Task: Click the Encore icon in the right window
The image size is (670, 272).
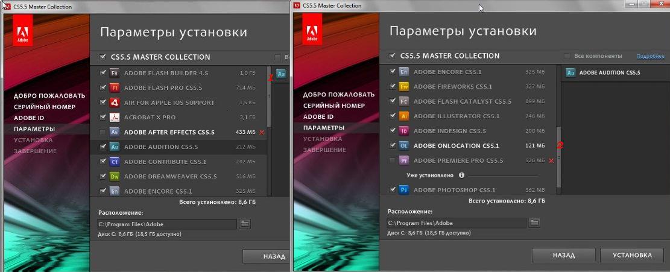Action: [x=404, y=72]
